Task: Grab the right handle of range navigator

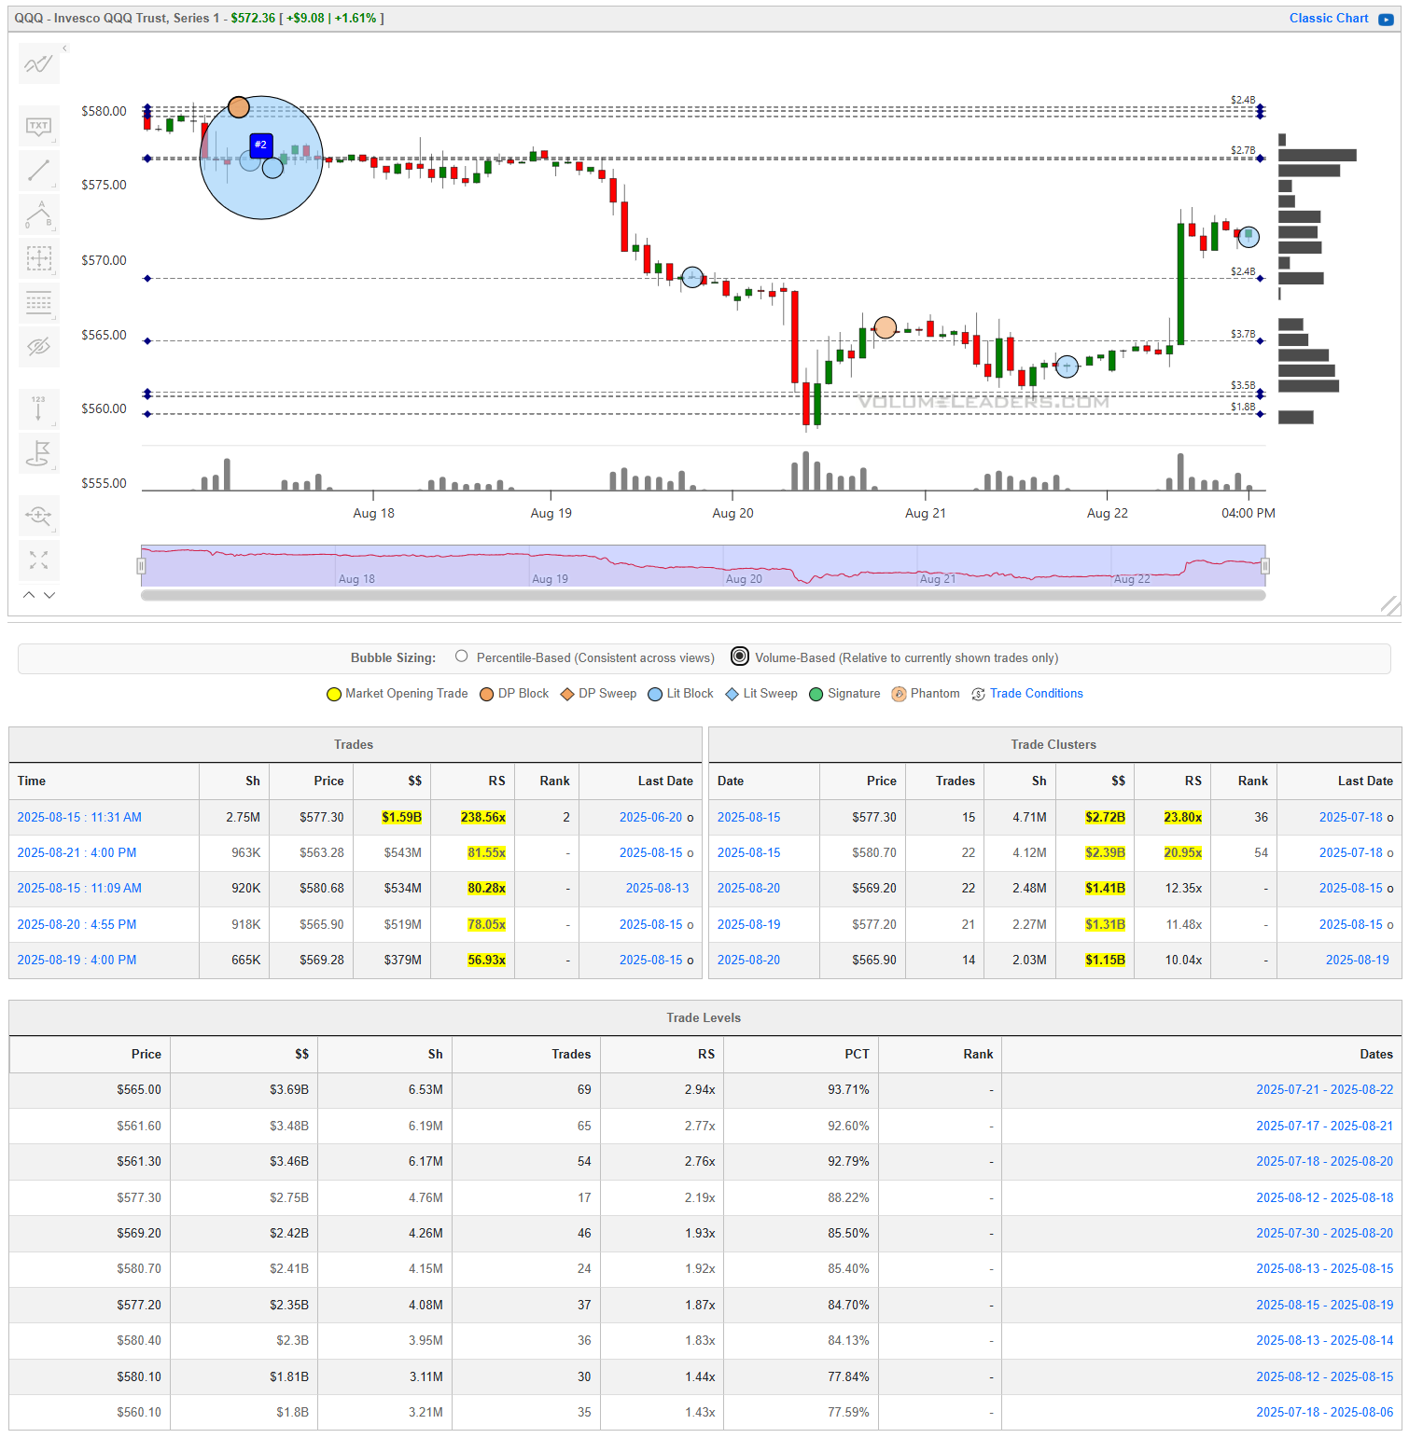Action: point(1265,566)
